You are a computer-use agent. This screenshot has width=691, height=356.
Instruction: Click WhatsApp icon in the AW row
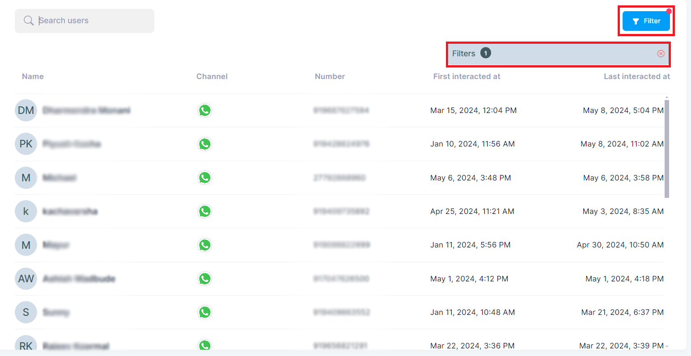(x=205, y=279)
